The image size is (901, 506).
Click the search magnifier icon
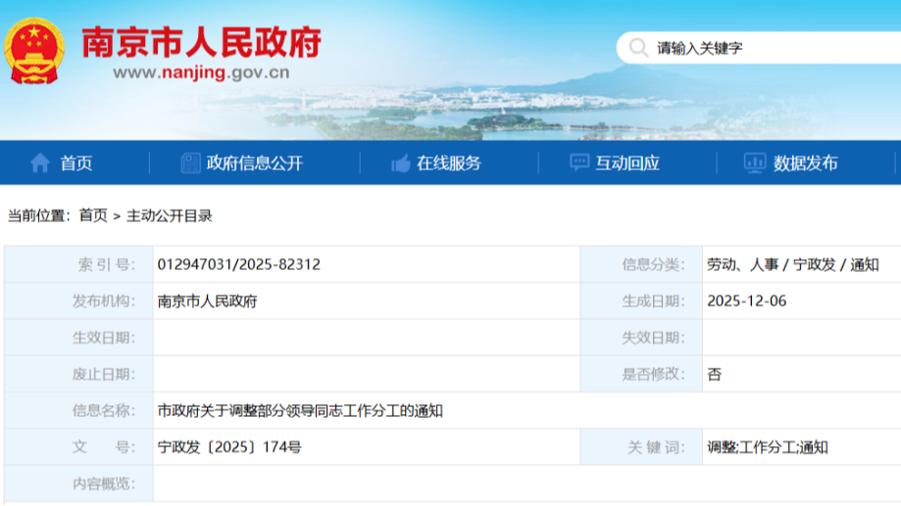[638, 47]
